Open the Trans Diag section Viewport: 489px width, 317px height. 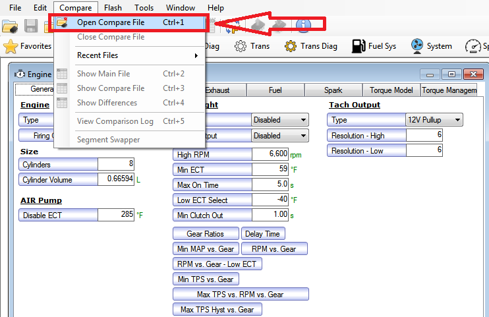[x=311, y=46]
